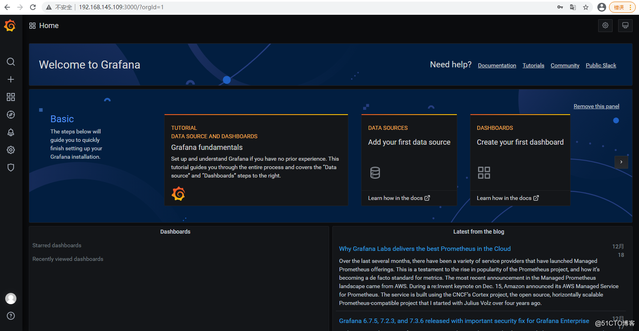
Task: Bookmark this page with the star icon
Action: pyautogui.click(x=586, y=7)
